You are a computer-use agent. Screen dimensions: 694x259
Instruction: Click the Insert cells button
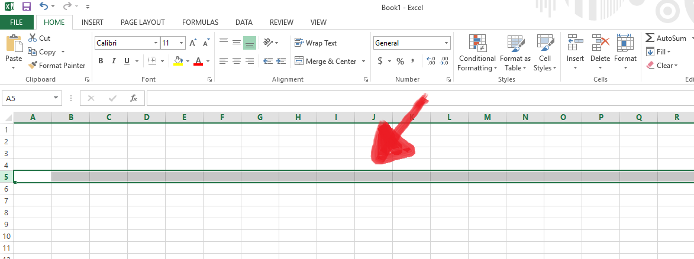pos(576,53)
